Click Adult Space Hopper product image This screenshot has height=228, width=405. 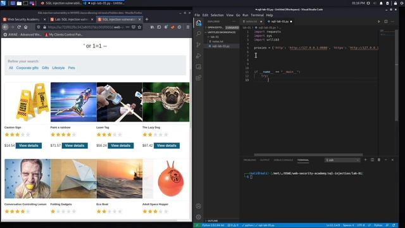pos(166,179)
